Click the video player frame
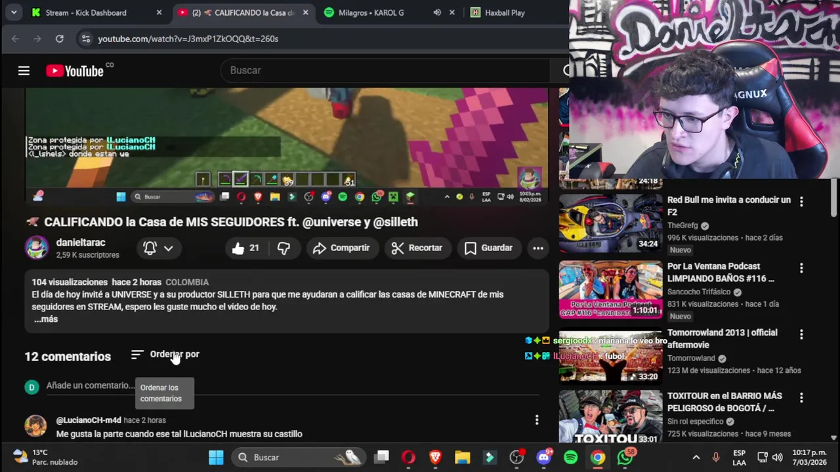840x472 pixels. pyautogui.click(x=287, y=146)
